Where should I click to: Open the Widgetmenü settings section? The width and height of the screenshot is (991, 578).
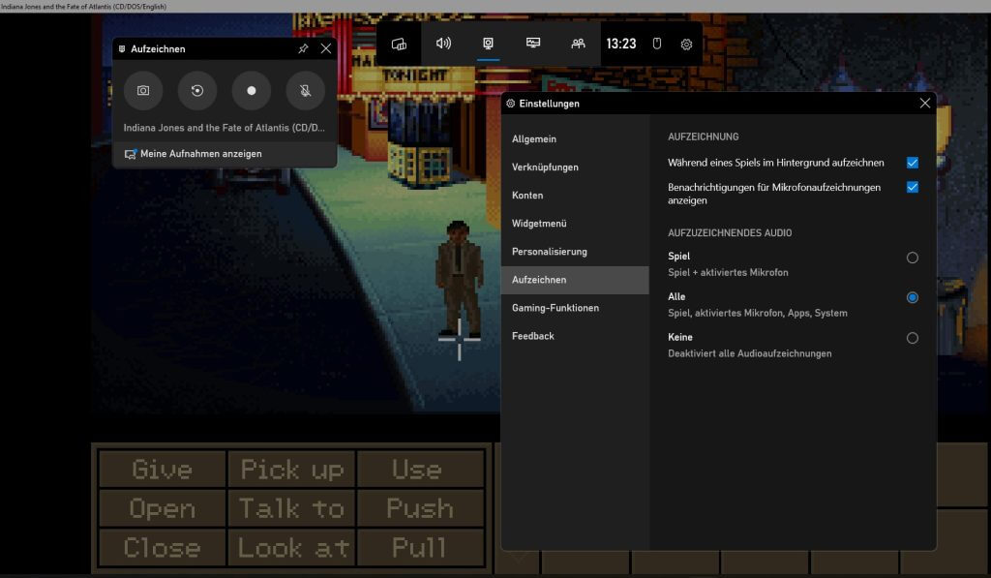(575, 224)
